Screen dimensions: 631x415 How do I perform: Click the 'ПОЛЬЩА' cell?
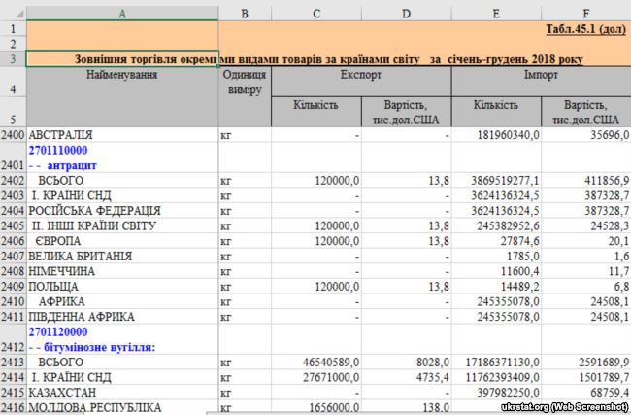(x=122, y=287)
